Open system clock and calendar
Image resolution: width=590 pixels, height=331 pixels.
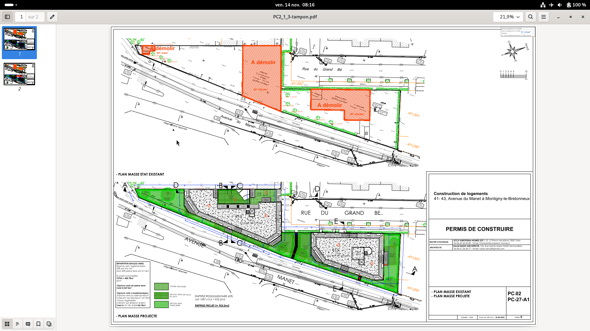295,5
